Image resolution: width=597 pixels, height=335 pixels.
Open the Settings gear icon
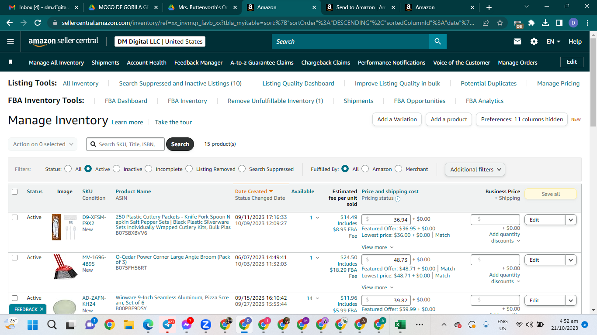coord(534,41)
